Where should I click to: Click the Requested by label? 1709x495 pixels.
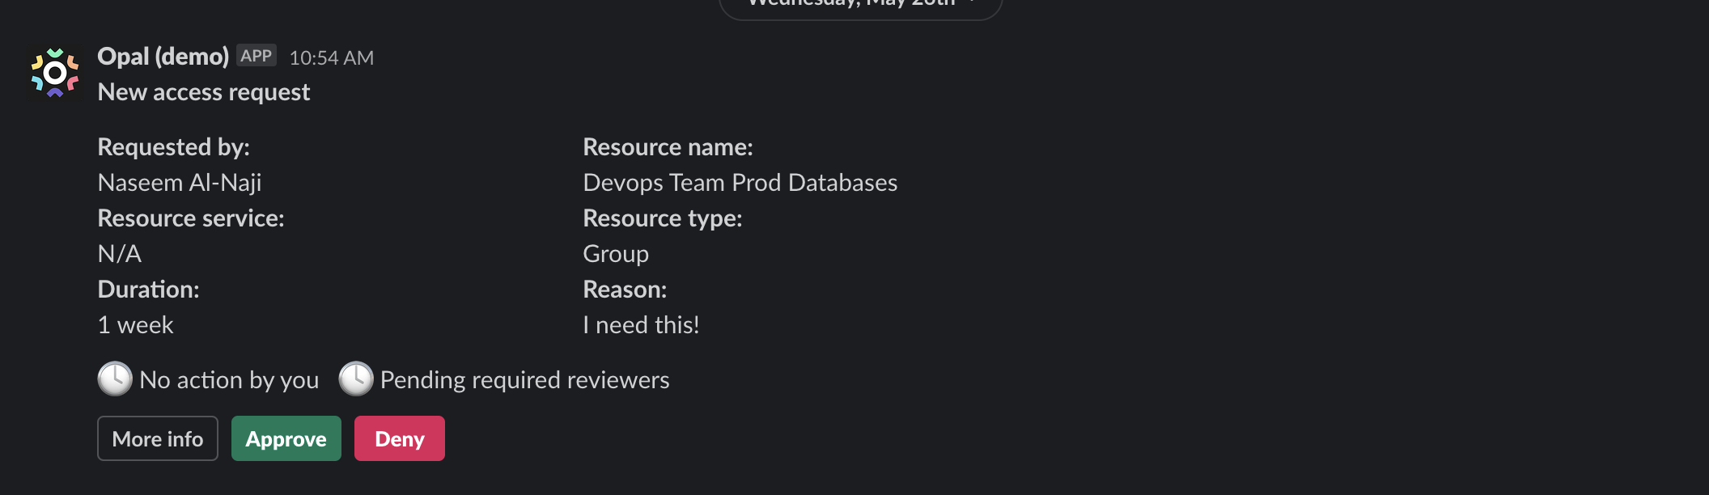174,147
